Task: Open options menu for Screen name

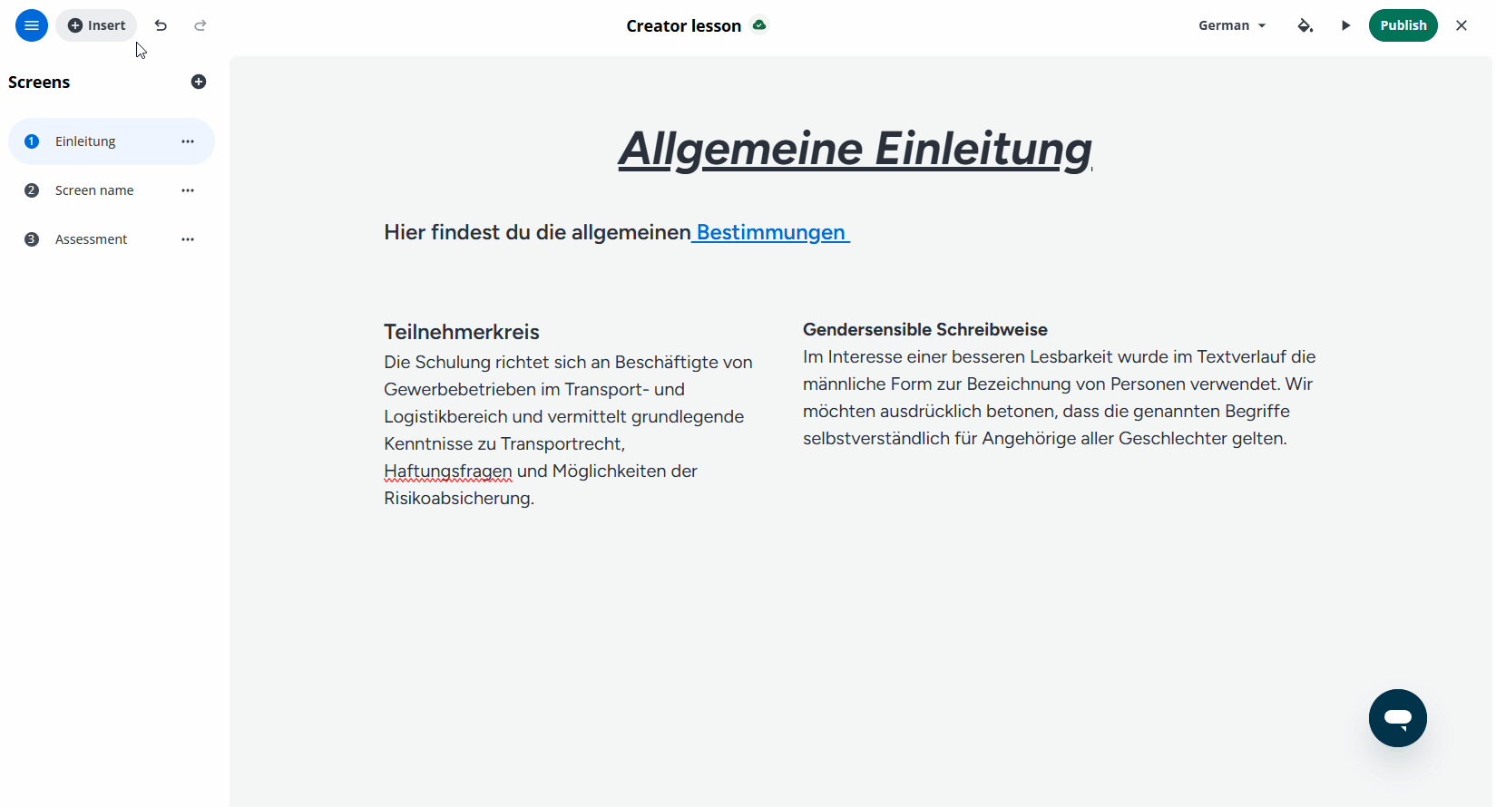Action: point(188,190)
